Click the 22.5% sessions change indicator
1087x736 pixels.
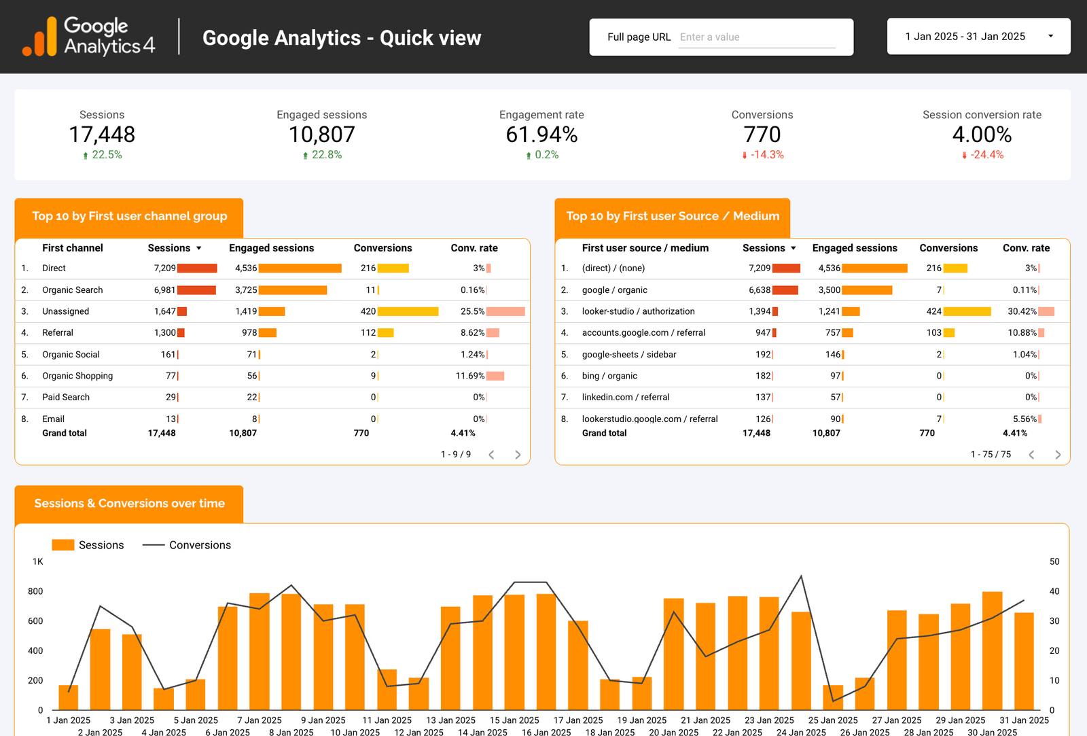pyautogui.click(x=103, y=155)
